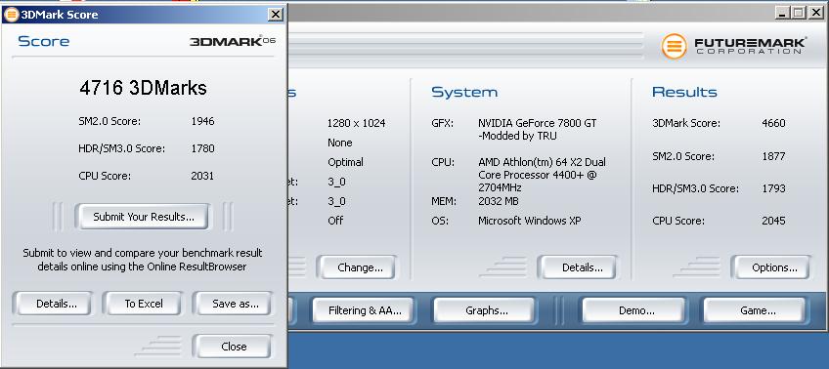Close the Score dialog via the title bar X
Image resolution: width=829 pixels, height=369 pixels.
point(275,15)
